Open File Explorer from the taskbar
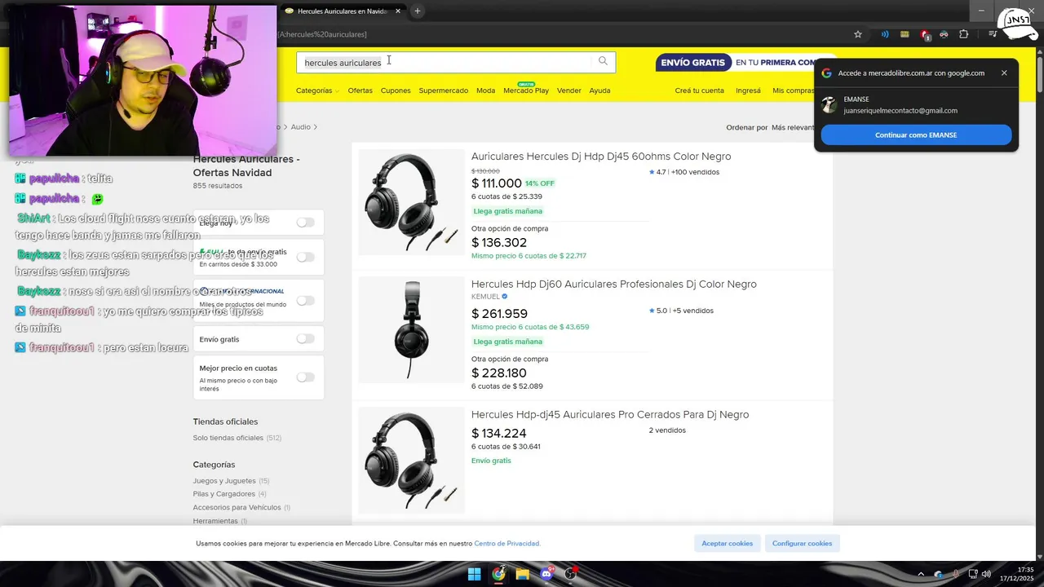This screenshot has width=1044, height=587. [523, 574]
